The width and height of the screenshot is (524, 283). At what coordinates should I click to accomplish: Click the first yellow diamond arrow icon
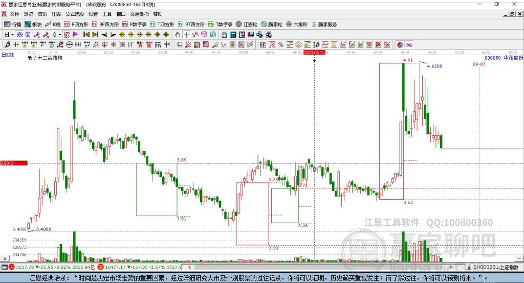point(122,35)
